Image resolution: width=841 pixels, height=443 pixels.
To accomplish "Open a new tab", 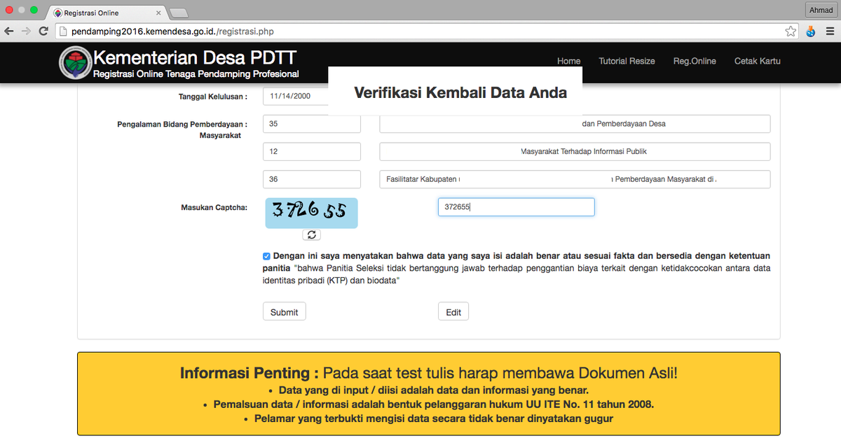I will click(x=179, y=13).
